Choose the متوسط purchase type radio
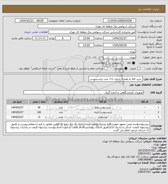The image size is (168, 184). 126,68
